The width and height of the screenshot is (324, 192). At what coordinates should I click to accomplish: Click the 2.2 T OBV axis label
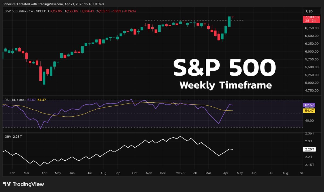tap(309, 157)
